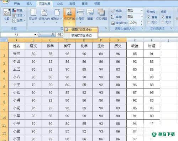Open the theme 颜色 colors menu
The image size is (178, 141).
point(19,10)
